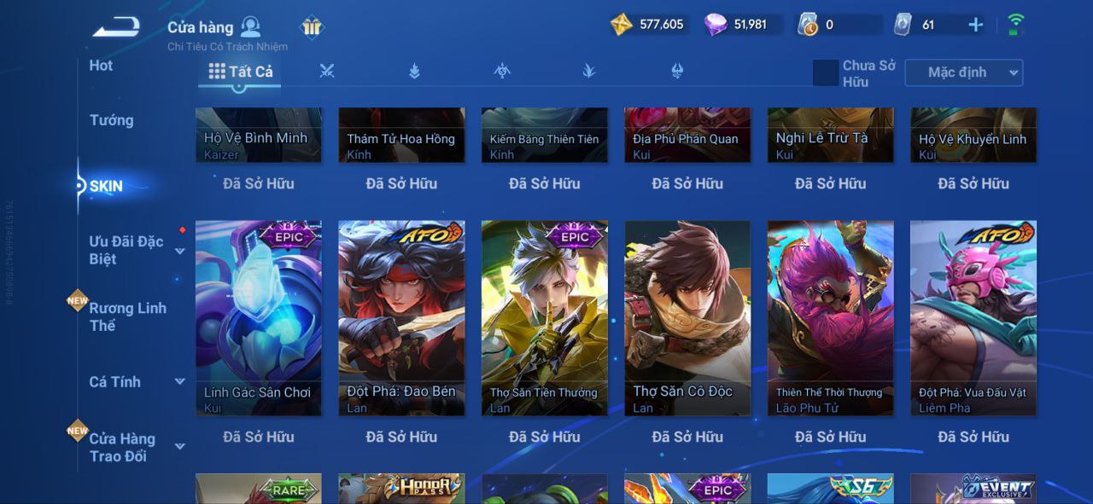Click the purple gem currency icon
Screen dimensions: 1093x504
pos(716,25)
